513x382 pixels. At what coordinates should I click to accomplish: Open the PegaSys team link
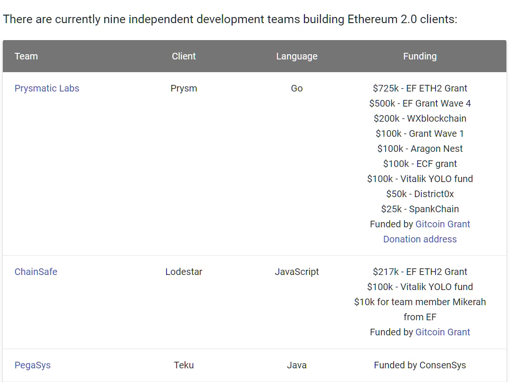click(33, 365)
